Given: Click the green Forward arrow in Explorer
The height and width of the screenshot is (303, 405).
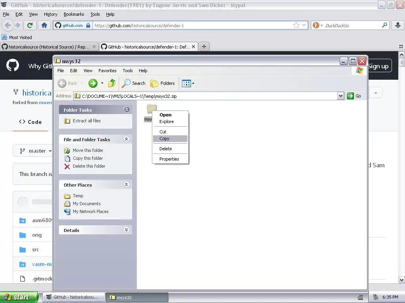Looking at the screenshot, I should 93,83.
